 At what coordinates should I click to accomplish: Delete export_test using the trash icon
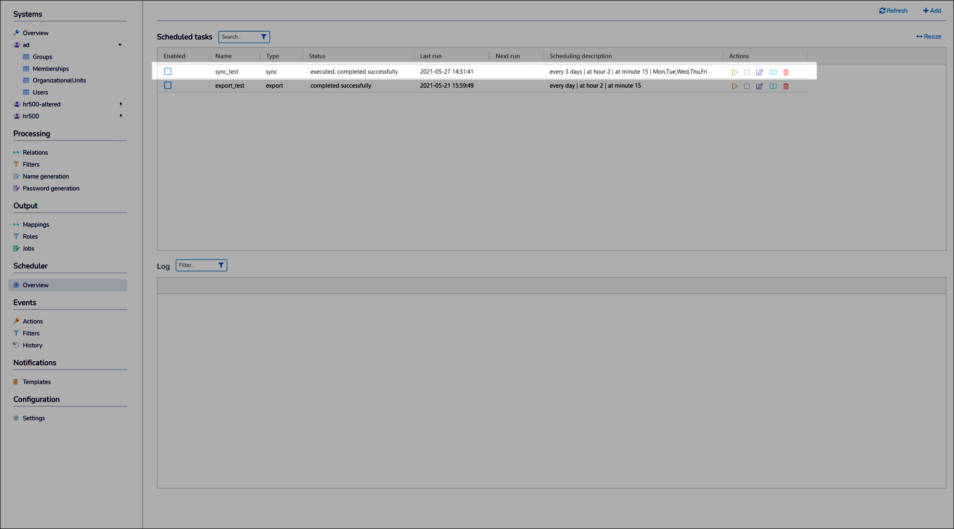coord(786,86)
